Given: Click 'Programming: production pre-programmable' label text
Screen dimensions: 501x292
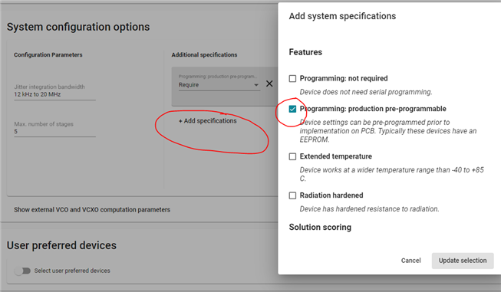Looking at the screenshot, I should (x=373, y=109).
